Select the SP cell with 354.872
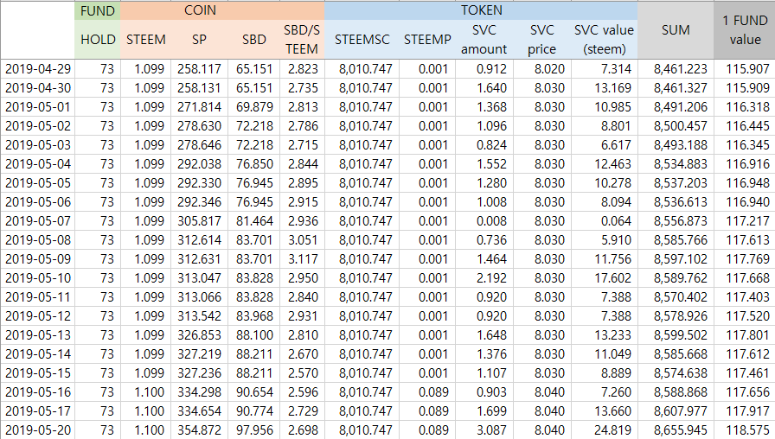 (199, 429)
